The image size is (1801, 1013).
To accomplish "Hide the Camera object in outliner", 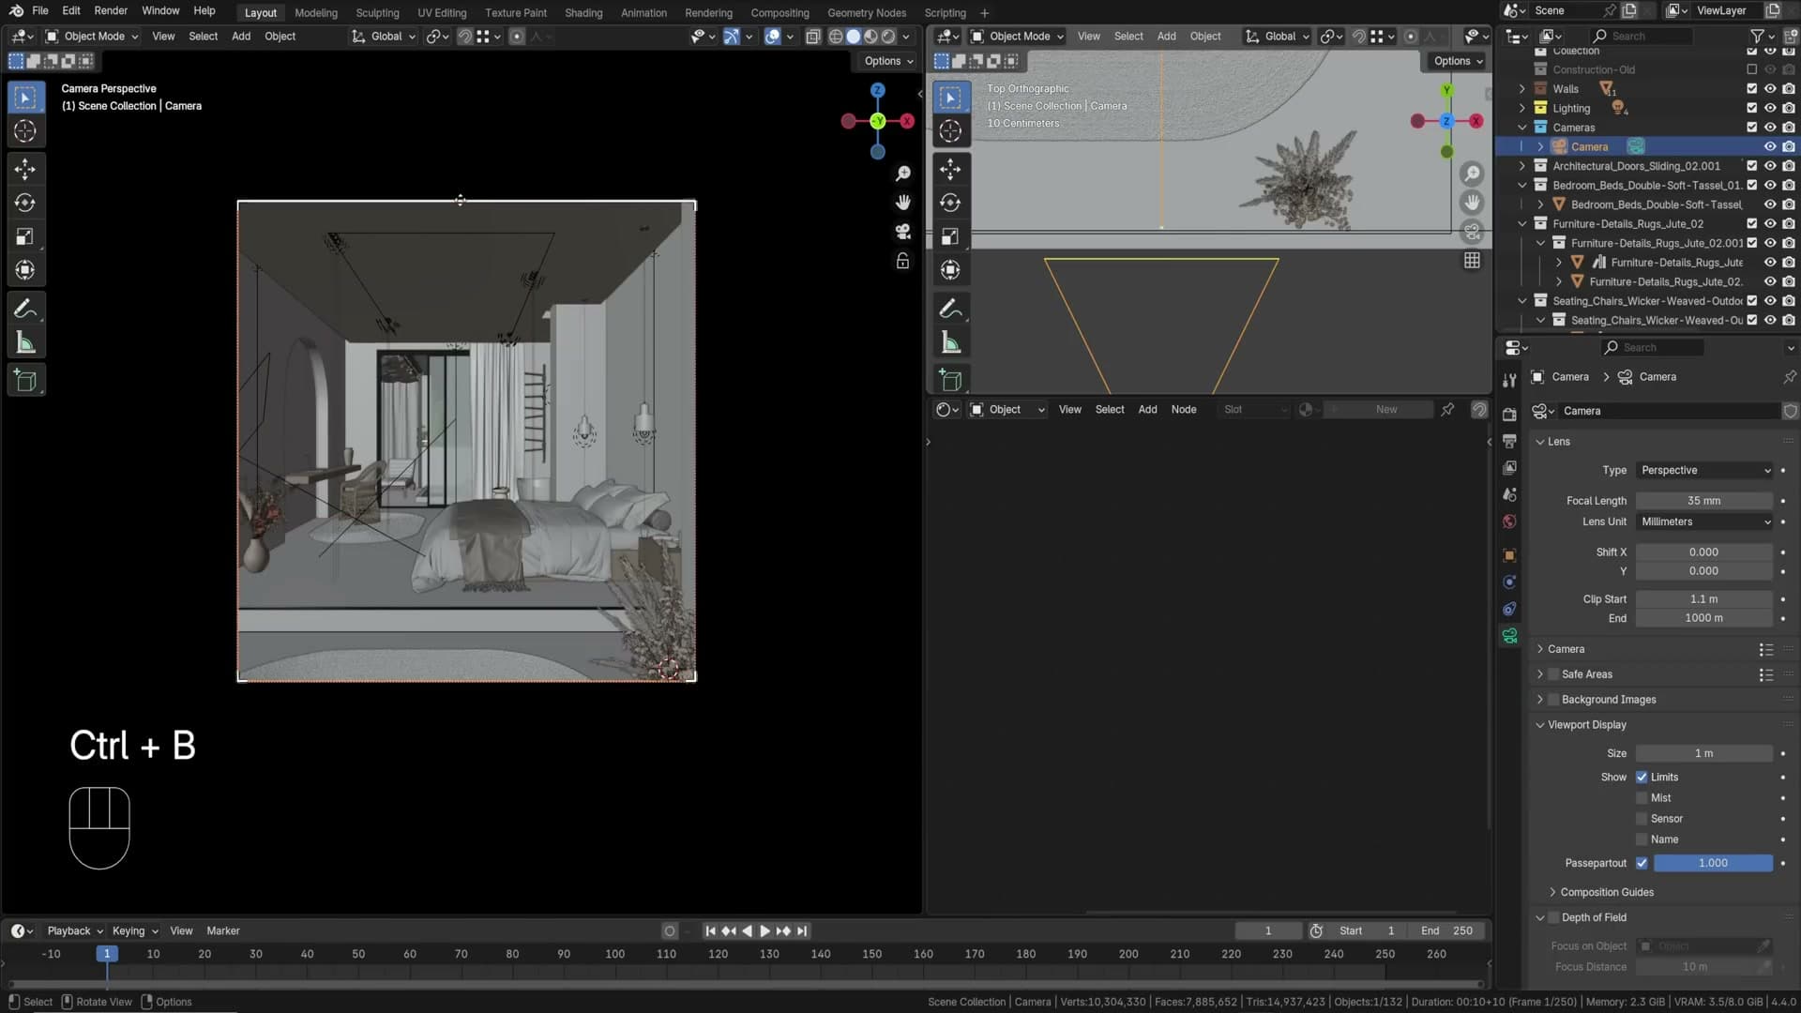I will (x=1770, y=146).
